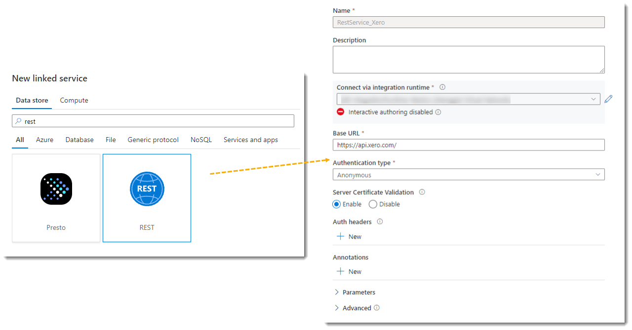
Task: Click the Server Certificate Validation info icon
Action: point(422,192)
